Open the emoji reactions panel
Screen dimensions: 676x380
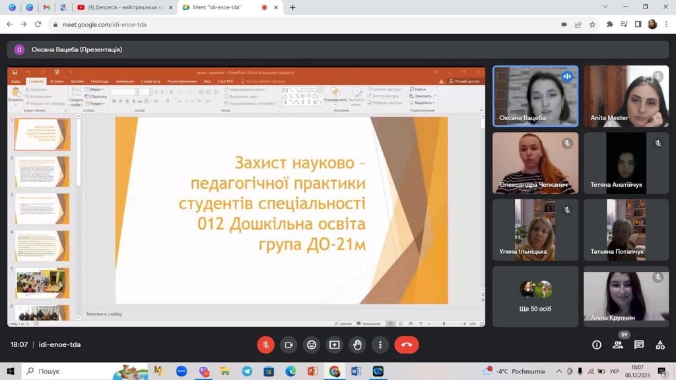[312, 344]
